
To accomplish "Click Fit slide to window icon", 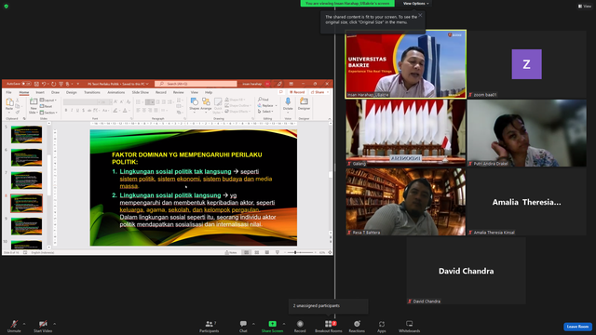I will (330, 252).
